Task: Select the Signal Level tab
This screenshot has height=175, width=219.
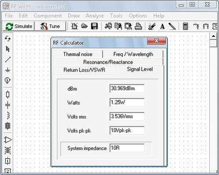Action: tap(140, 69)
